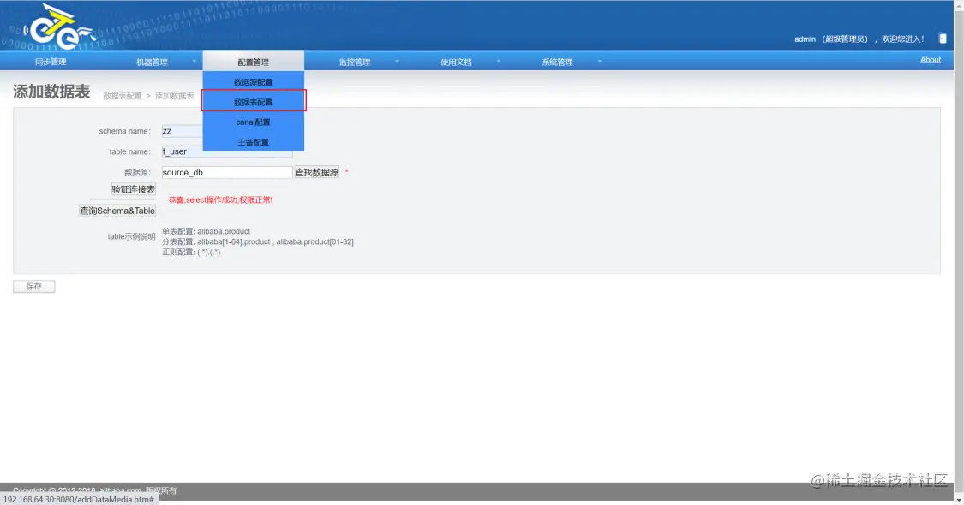The width and height of the screenshot is (964, 505).
Task: Click the table name input field
Action: (227, 151)
